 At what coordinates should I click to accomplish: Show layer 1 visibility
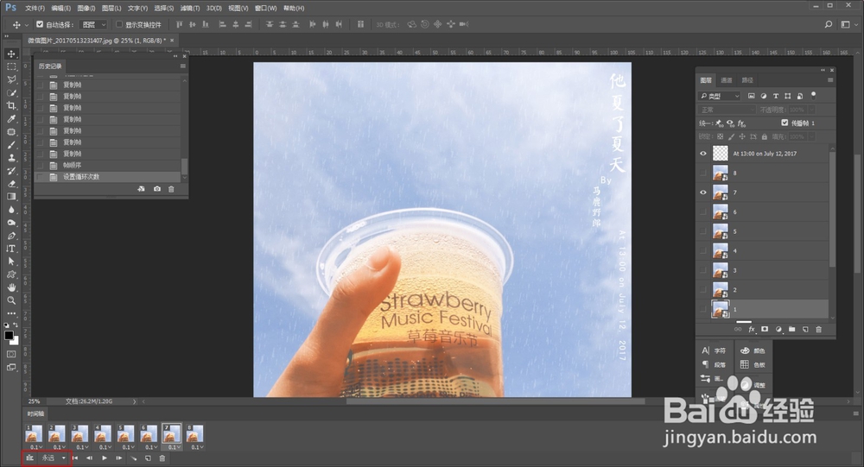click(x=703, y=310)
